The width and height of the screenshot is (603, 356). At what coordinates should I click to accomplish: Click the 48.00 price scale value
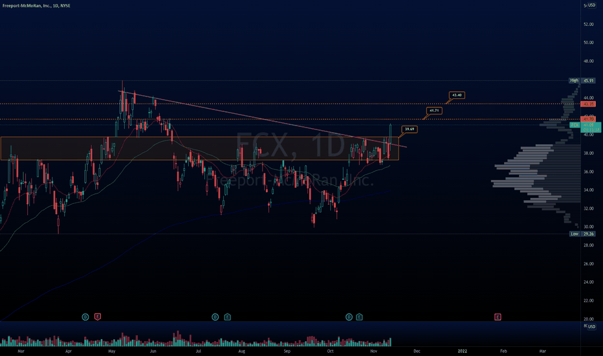click(x=588, y=61)
